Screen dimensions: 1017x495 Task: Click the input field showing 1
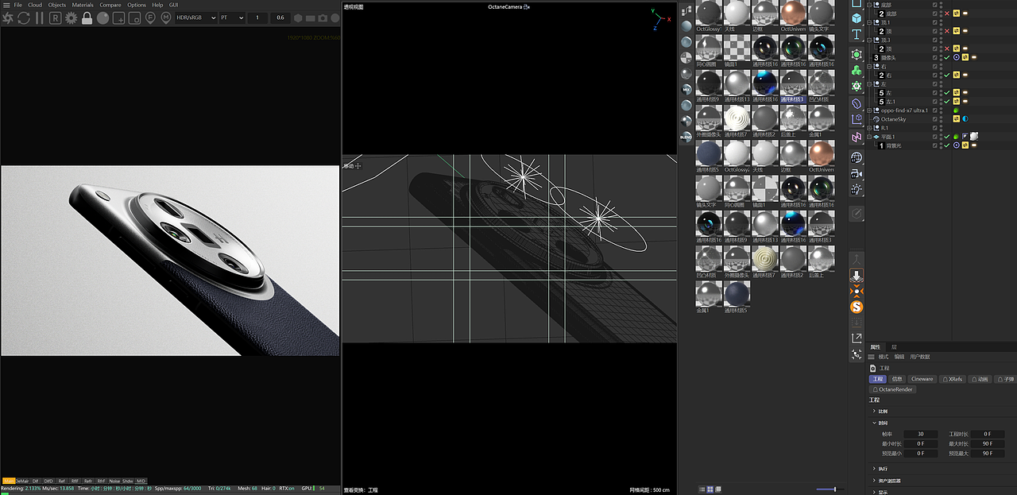(x=257, y=17)
